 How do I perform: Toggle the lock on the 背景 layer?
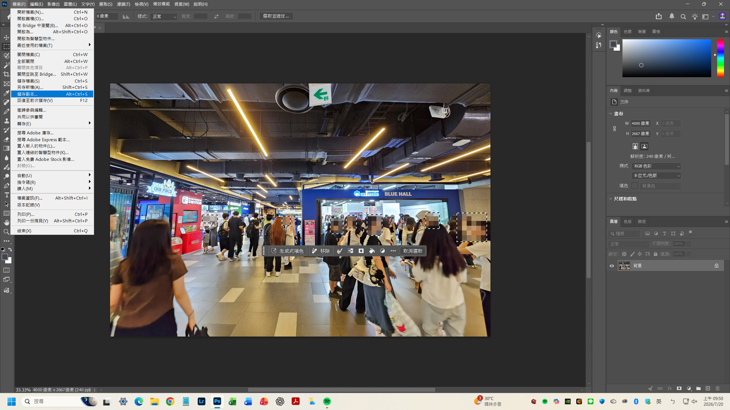(717, 266)
